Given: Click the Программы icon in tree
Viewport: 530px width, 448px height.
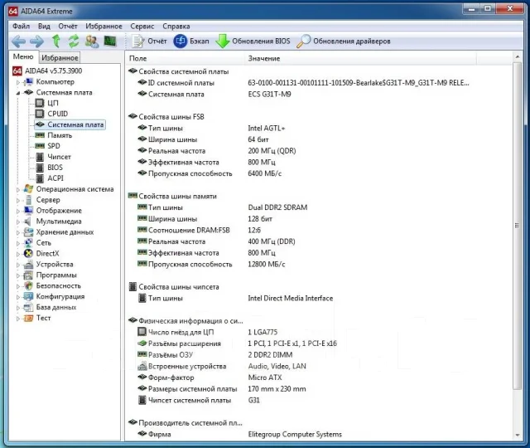Looking at the screenshot, I should [x=28, y=275].
